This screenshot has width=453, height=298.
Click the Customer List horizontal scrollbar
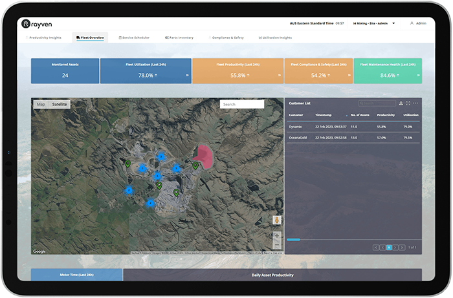294,240
